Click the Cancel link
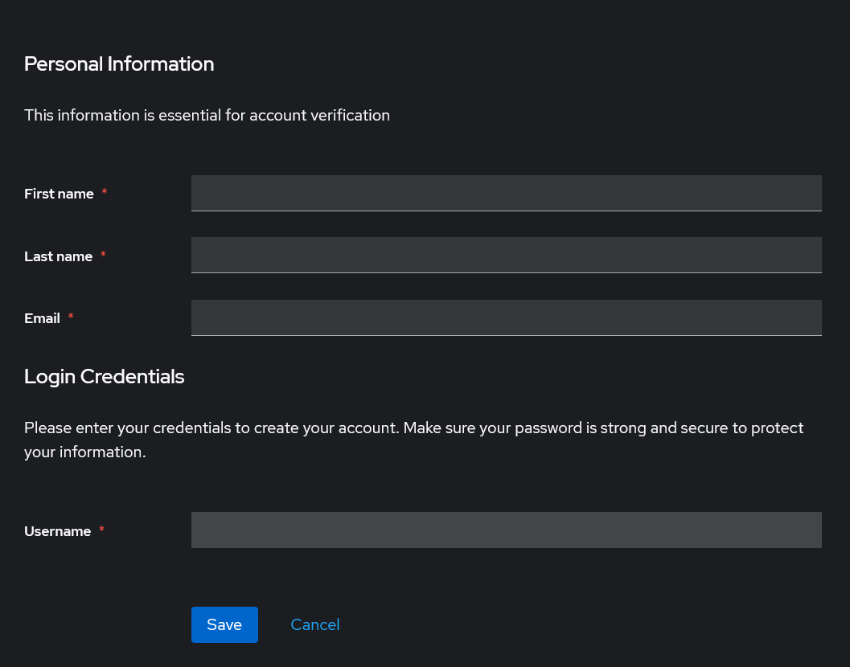 (x=314, y=624)
